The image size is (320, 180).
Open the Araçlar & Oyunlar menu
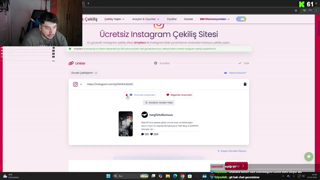point(146,19)
